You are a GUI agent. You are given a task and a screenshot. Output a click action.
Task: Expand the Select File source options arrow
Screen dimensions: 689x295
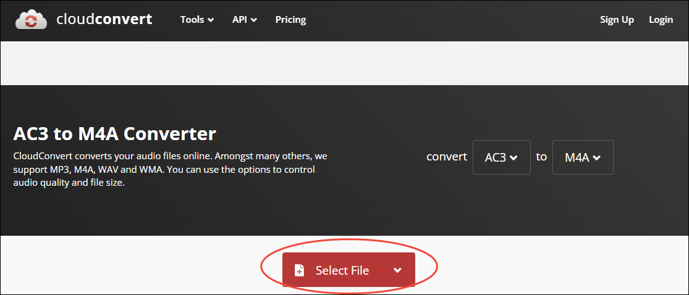click(x=397, y=270)
